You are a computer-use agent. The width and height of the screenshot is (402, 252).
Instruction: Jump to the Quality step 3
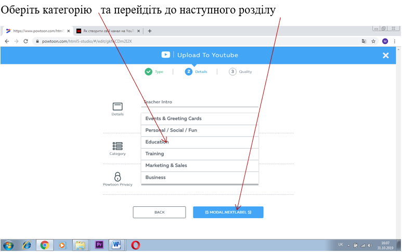tap(240, 72)
